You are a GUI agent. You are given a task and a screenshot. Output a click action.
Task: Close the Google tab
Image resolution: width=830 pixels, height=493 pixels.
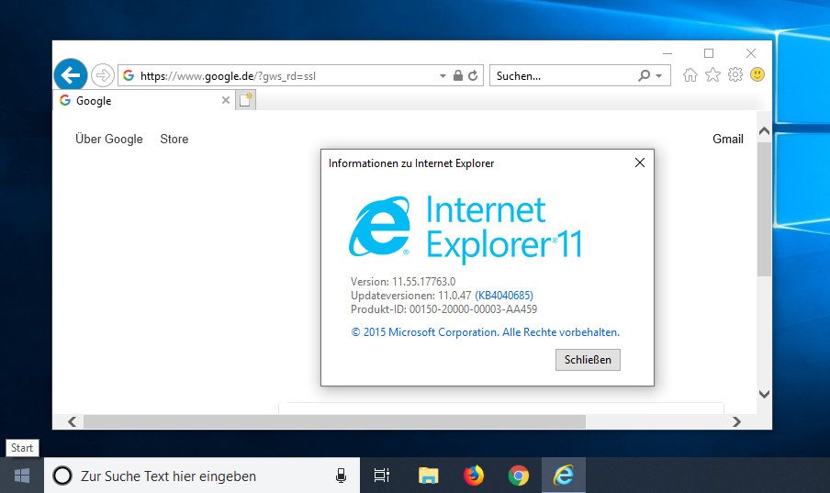pyautogui.click(x=226, y=100)
